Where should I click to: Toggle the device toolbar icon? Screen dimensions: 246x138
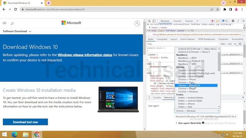[x=154, y=21]
